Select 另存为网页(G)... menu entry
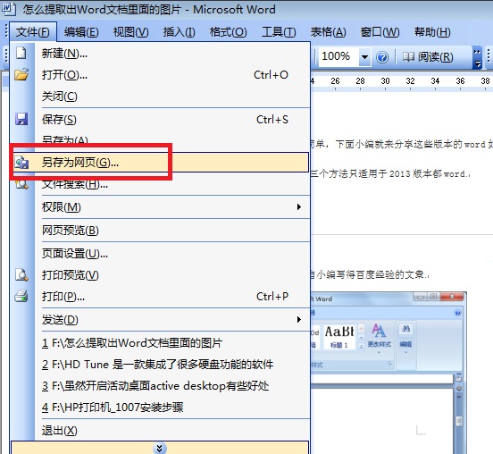Image resolution: width=493 pixels, height=454 pixels. click(x=160, y=163)
